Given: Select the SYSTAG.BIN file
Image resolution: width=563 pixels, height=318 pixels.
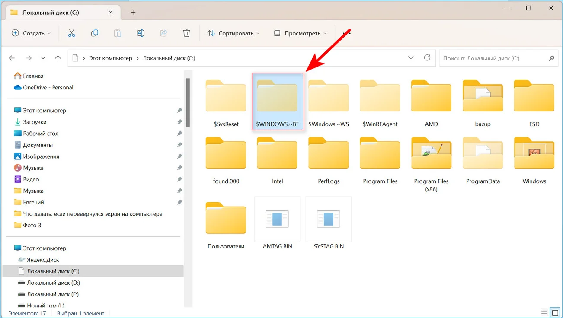Looking at the screenshot, I should pyautogui.click(x=329, y=224).
